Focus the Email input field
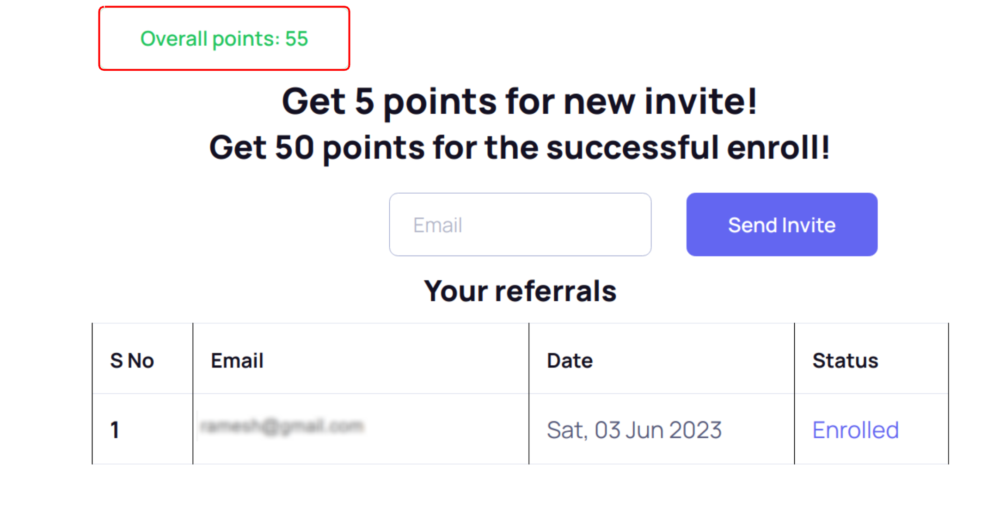Screen dimensions: 1006x514 click(x=520, y=225)
